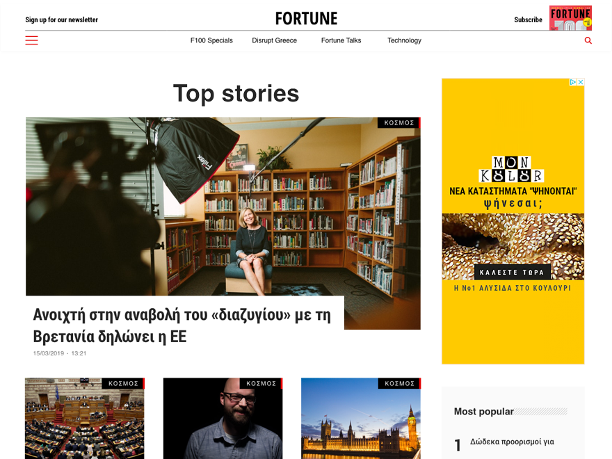Click the ΚΑΛΕΣΤΕ ΤΩΡΑ ad button
The height and width of the screenshot is (459, 612).
pyautogui.click(x=512, y=273)
